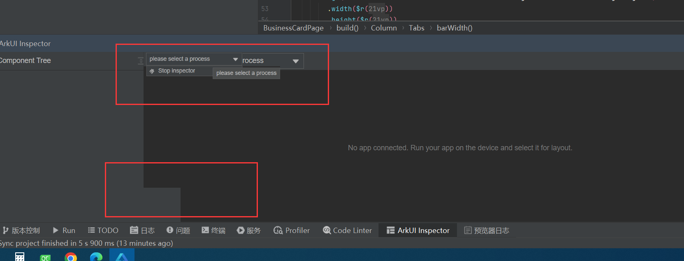Expand the partially hidden 'rocess' combo box arrow
Screen dimensions: 684x261
click(295, 61)
